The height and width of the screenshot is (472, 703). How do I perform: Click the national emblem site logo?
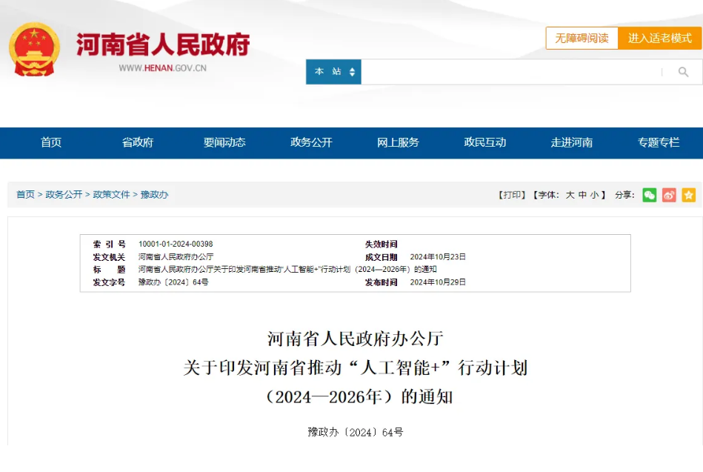[x=35, y=47]
